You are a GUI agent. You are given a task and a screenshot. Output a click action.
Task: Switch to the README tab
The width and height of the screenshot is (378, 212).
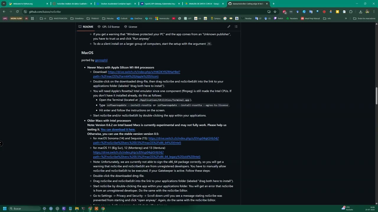tap(86, 27)
